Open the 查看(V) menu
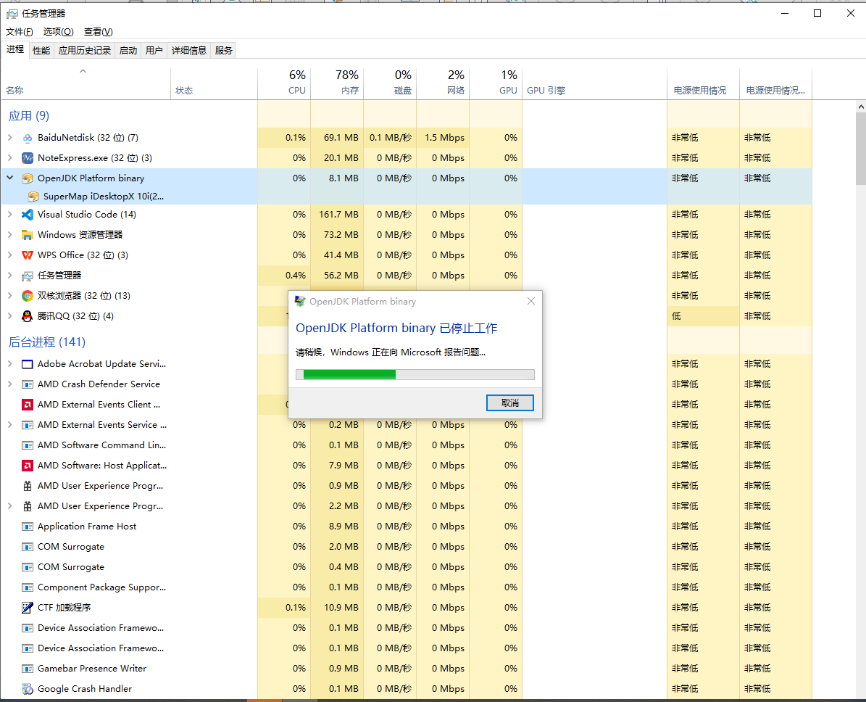 [x=99, y=31]
